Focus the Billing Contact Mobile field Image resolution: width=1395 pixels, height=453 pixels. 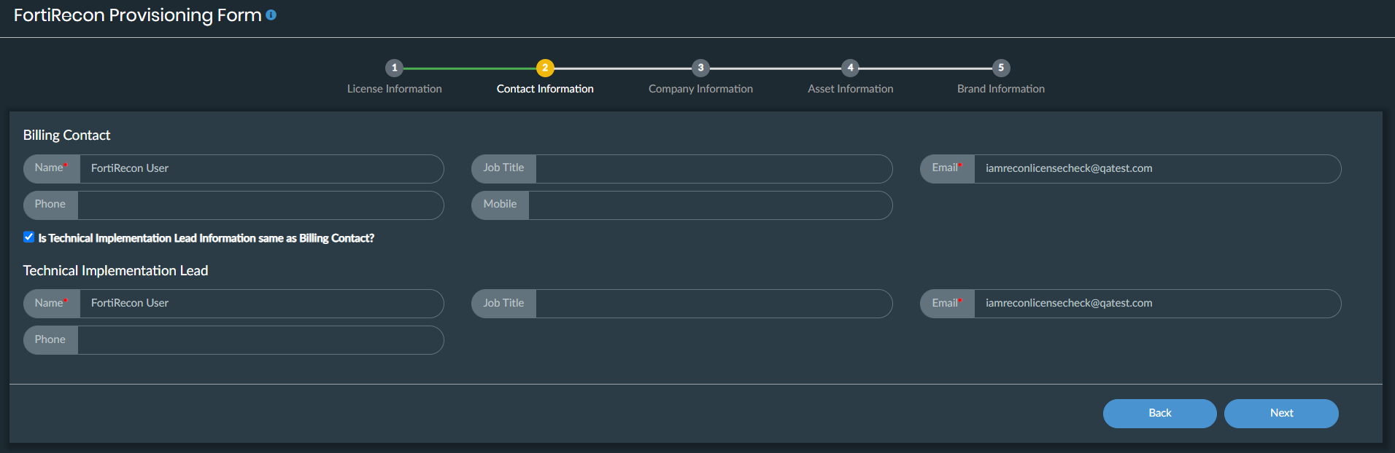[x=709, y=205]
